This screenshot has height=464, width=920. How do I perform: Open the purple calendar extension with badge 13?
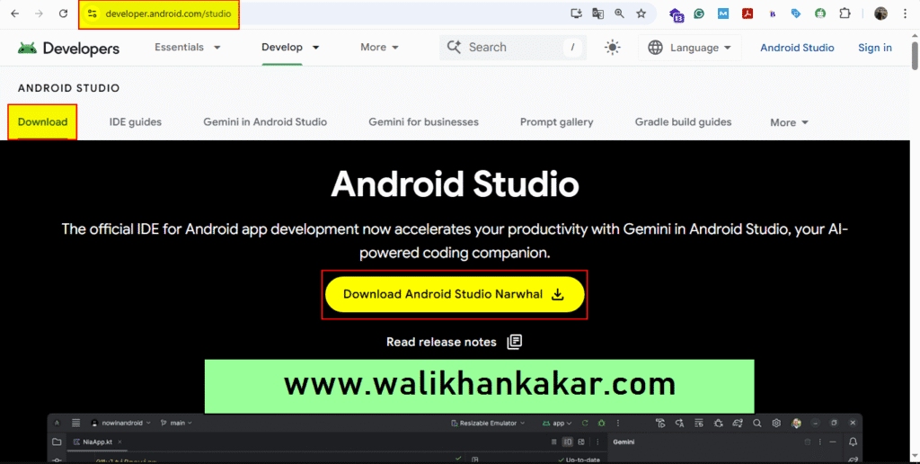tap(677, 14)
